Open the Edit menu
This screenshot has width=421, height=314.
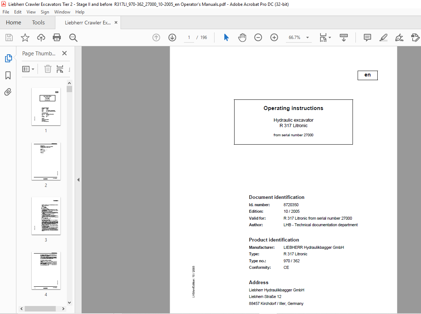tap(18, 12)
